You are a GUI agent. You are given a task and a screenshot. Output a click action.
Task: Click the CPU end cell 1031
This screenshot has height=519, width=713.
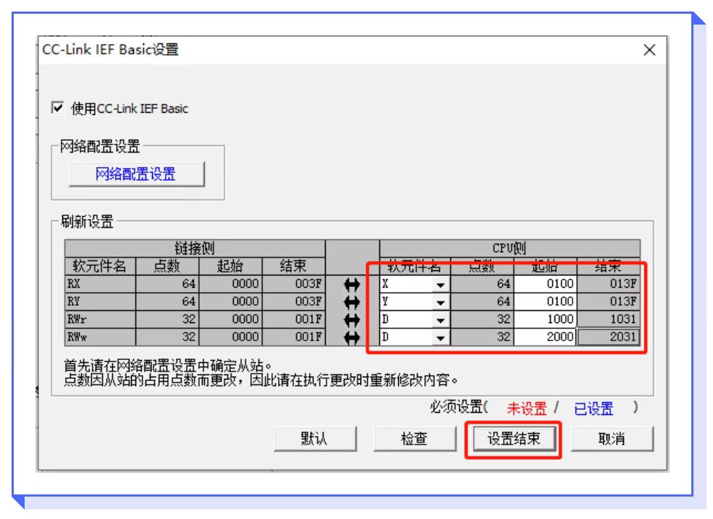click(x=609, y=319)
